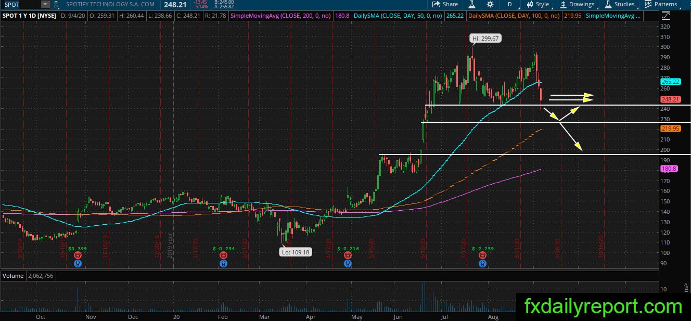Click the symbol input field showing SPOT
691x321 pixels.
(x=20, y=4)
